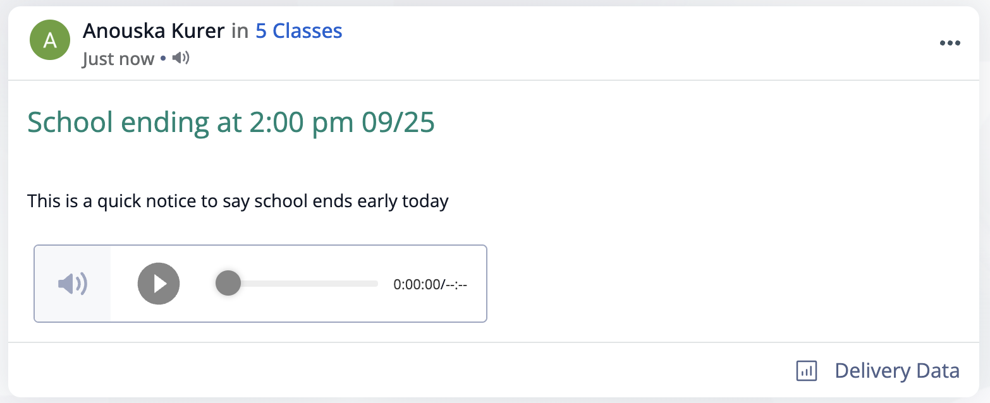This screenshot has width=990, height=403.
Task: Select the 'School ending at 2:00 pm' heading
Action: click(x=190, y=123)
